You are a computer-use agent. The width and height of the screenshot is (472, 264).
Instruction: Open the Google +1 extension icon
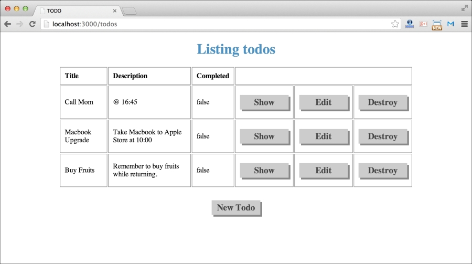(423, 24)
